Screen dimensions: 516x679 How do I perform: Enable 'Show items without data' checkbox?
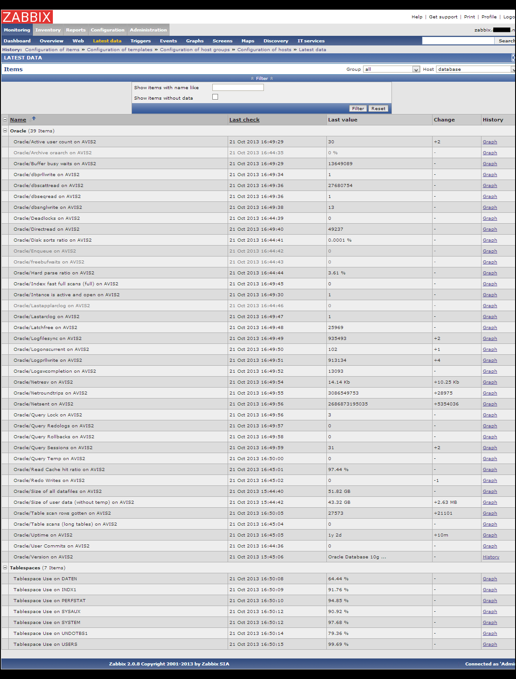point(215,97)
